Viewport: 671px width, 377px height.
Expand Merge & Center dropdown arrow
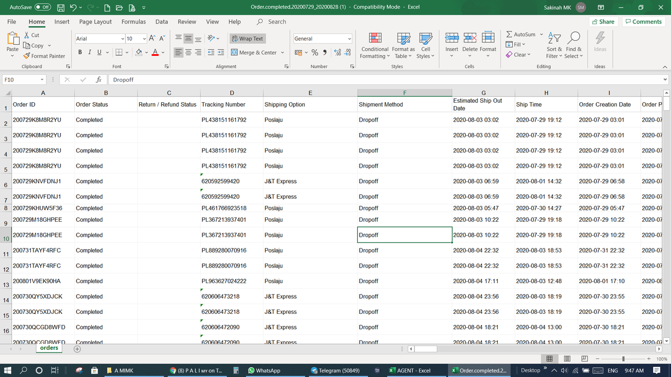[282, 53]
